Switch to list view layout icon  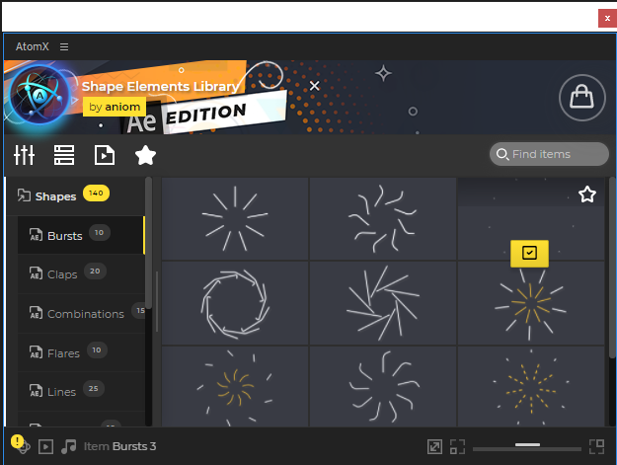tap(64, 155)
